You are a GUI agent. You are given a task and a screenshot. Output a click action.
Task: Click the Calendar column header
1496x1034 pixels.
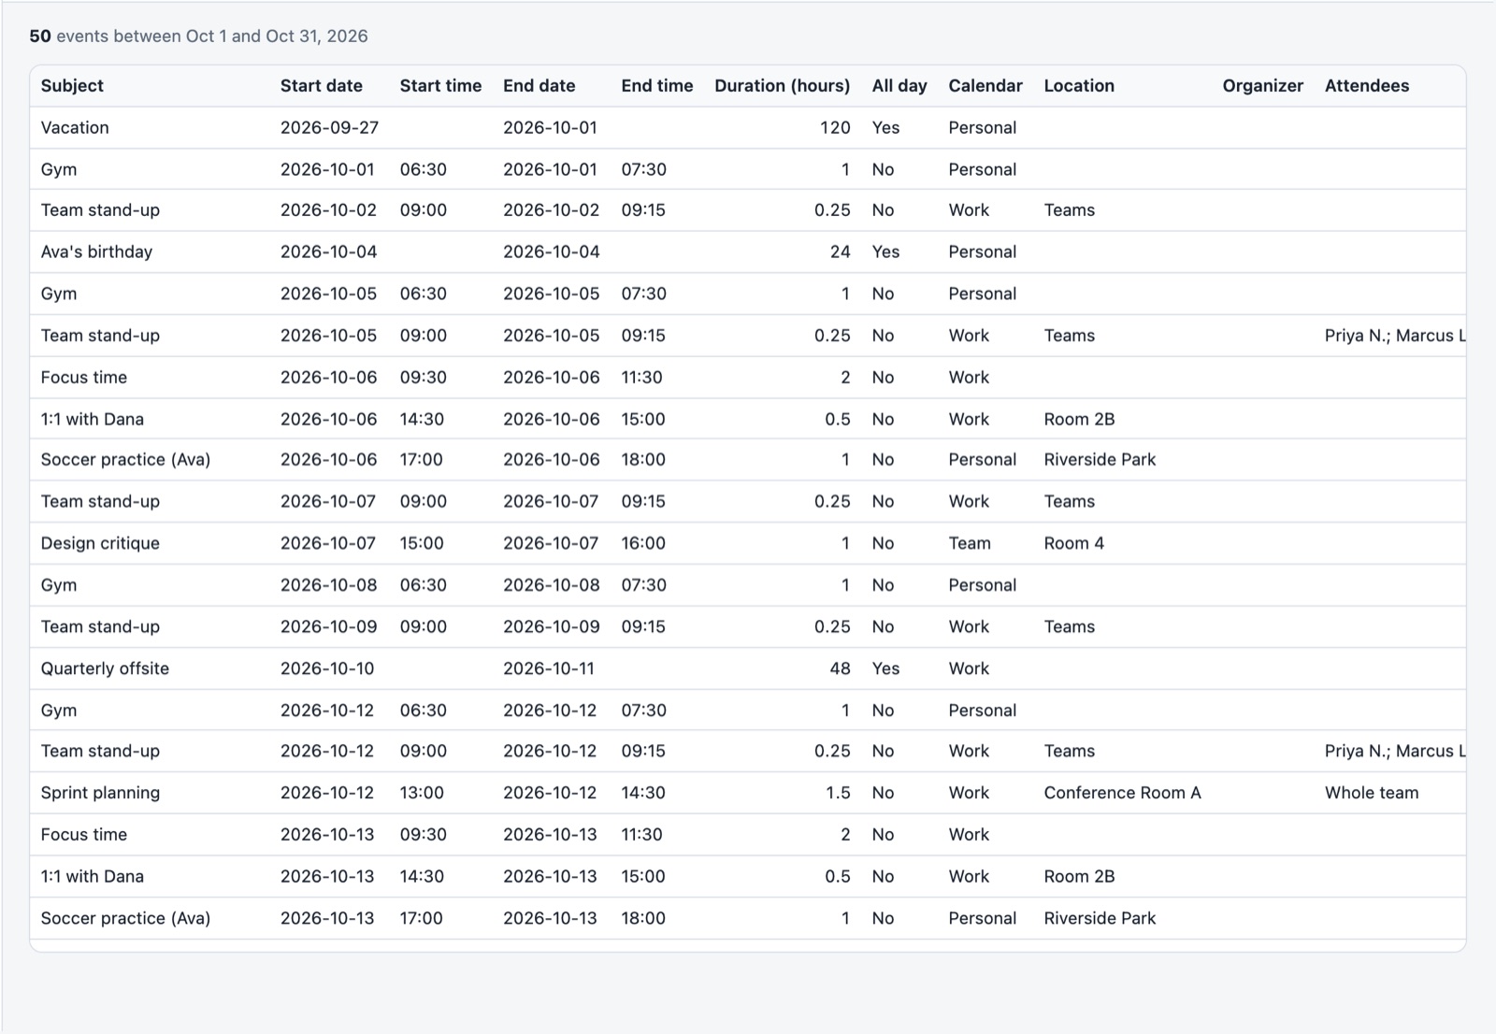985,86
